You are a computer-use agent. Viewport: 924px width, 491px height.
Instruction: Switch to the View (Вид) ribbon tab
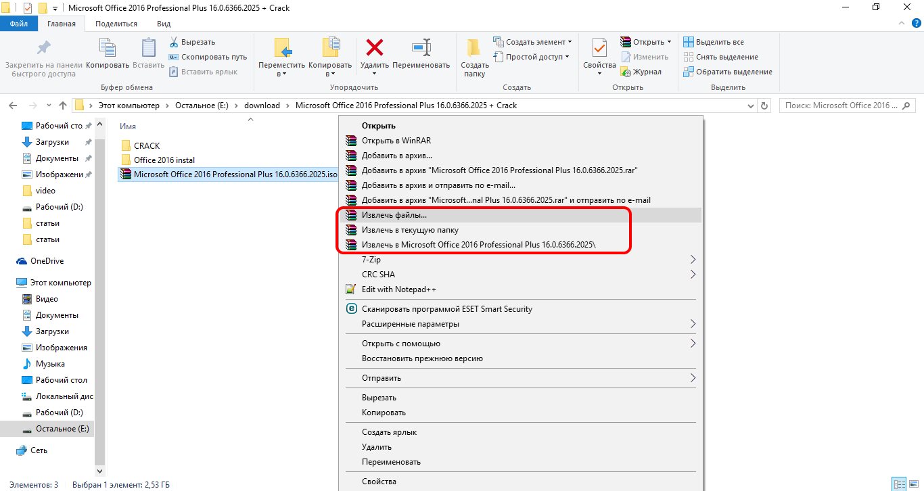pyautogui.click(x=164, y=24)
